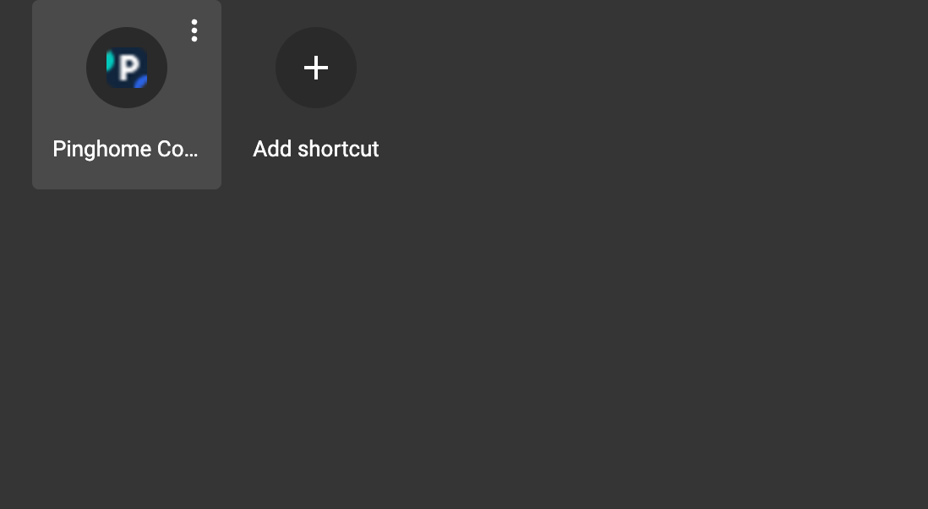
Task: Click the 'Add shortcut' text label
Action: (x=316, y=149)
